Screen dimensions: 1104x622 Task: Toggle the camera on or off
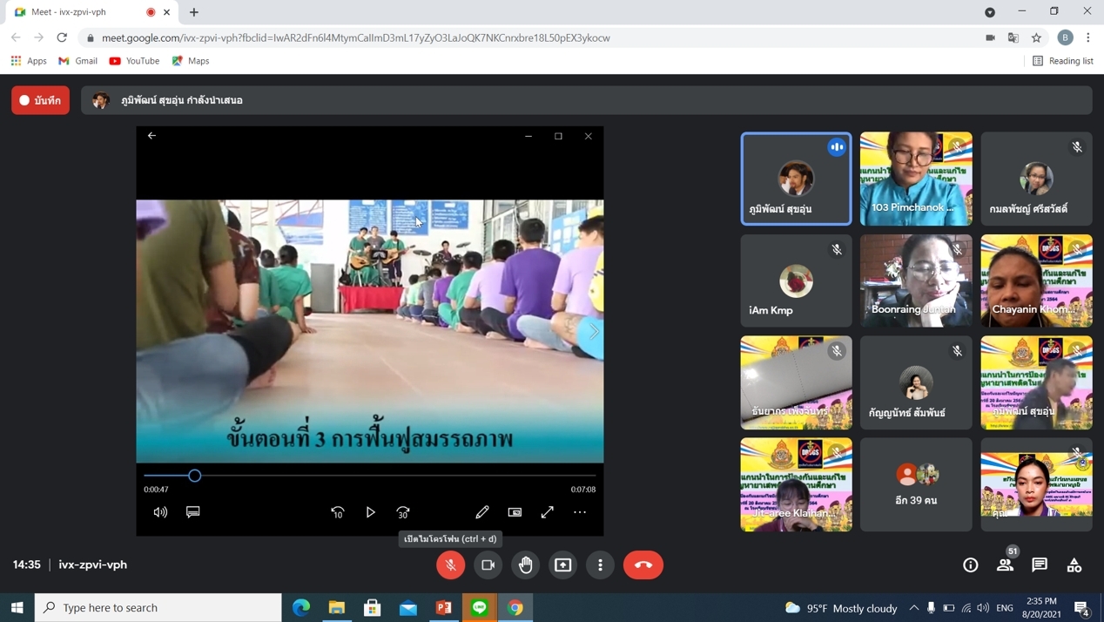pyautogui.click(x=488, y=565)
